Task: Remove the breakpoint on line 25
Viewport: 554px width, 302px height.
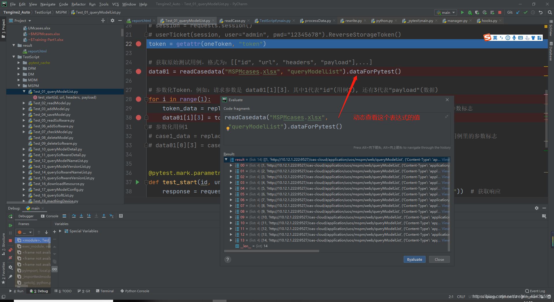Action: 138,71
